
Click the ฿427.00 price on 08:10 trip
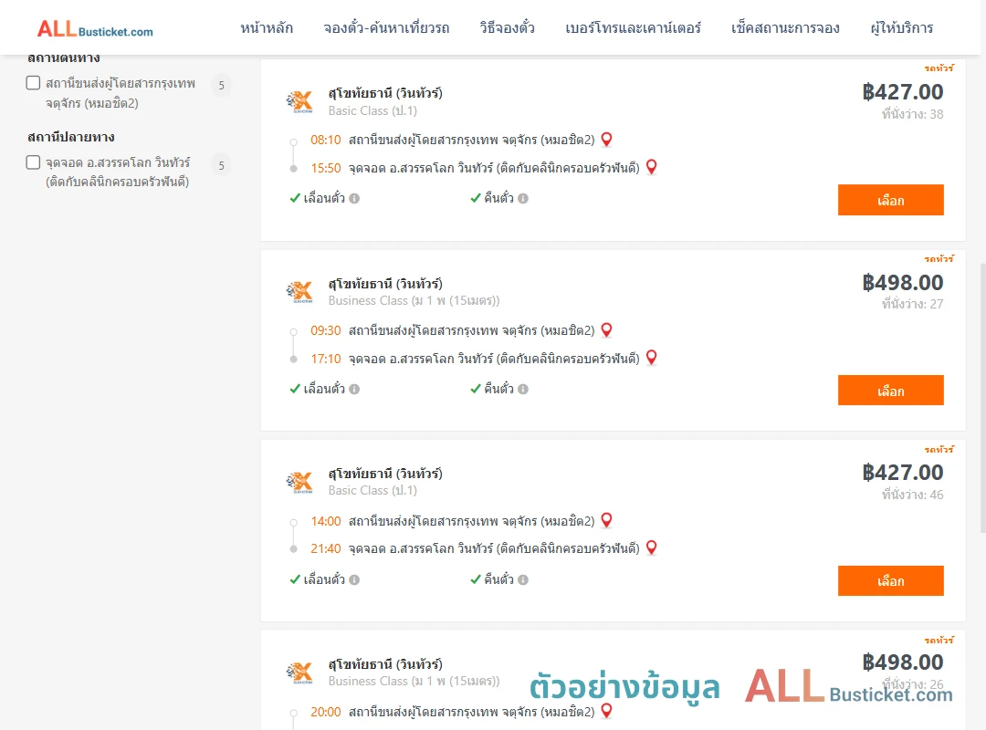click(x=902, y=92)
